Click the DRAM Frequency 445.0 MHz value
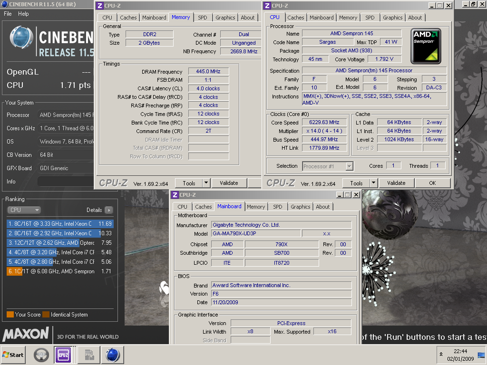The width and height of the screenshot is (487, 365). tap(208, 71)
